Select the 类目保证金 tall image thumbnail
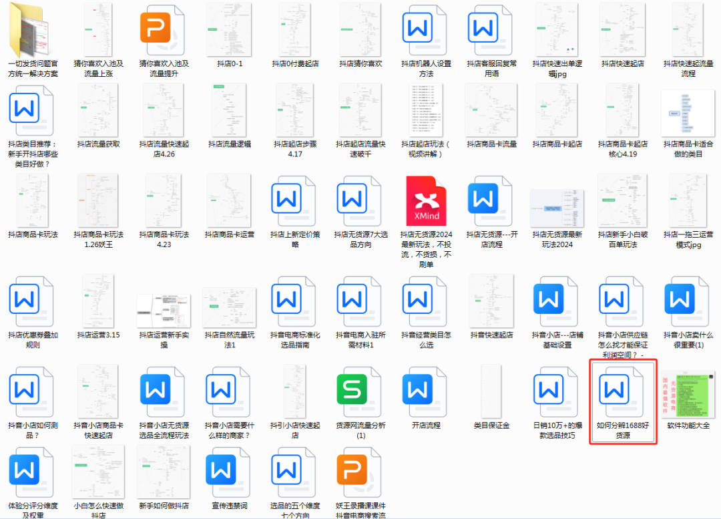The width and height of the screenshot is (721, 519). [x=491, y=391]
